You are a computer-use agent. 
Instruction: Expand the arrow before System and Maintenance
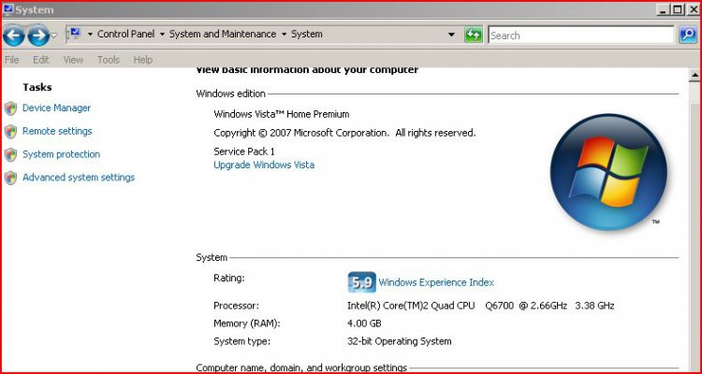(162, 35)
